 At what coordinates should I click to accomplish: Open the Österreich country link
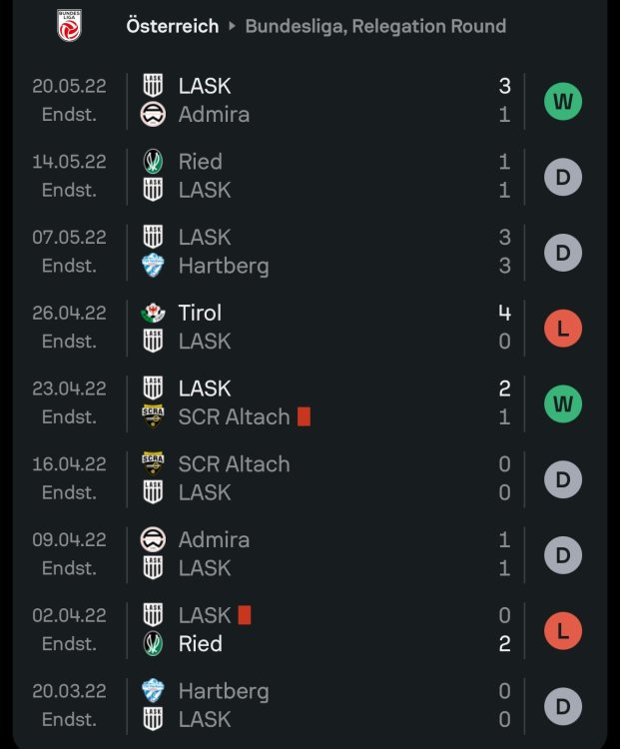pos(173,26)
